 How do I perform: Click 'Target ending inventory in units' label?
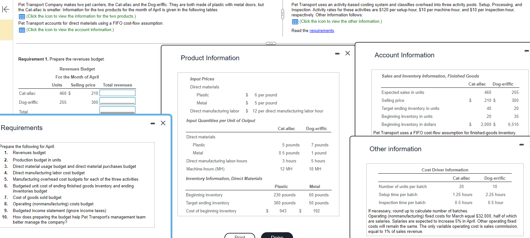pos(410,108)
